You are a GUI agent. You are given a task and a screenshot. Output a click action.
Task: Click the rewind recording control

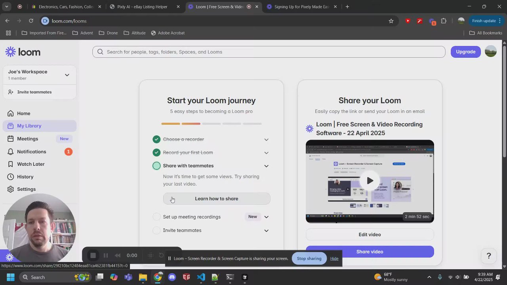click(118, 255)
